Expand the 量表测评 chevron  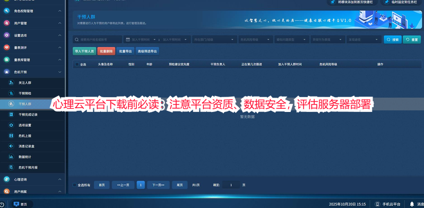coord(60,48)
